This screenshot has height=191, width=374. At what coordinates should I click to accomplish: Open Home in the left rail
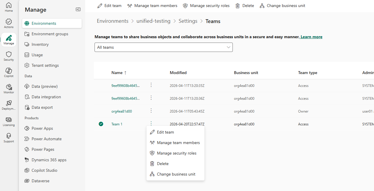point(9,7)
